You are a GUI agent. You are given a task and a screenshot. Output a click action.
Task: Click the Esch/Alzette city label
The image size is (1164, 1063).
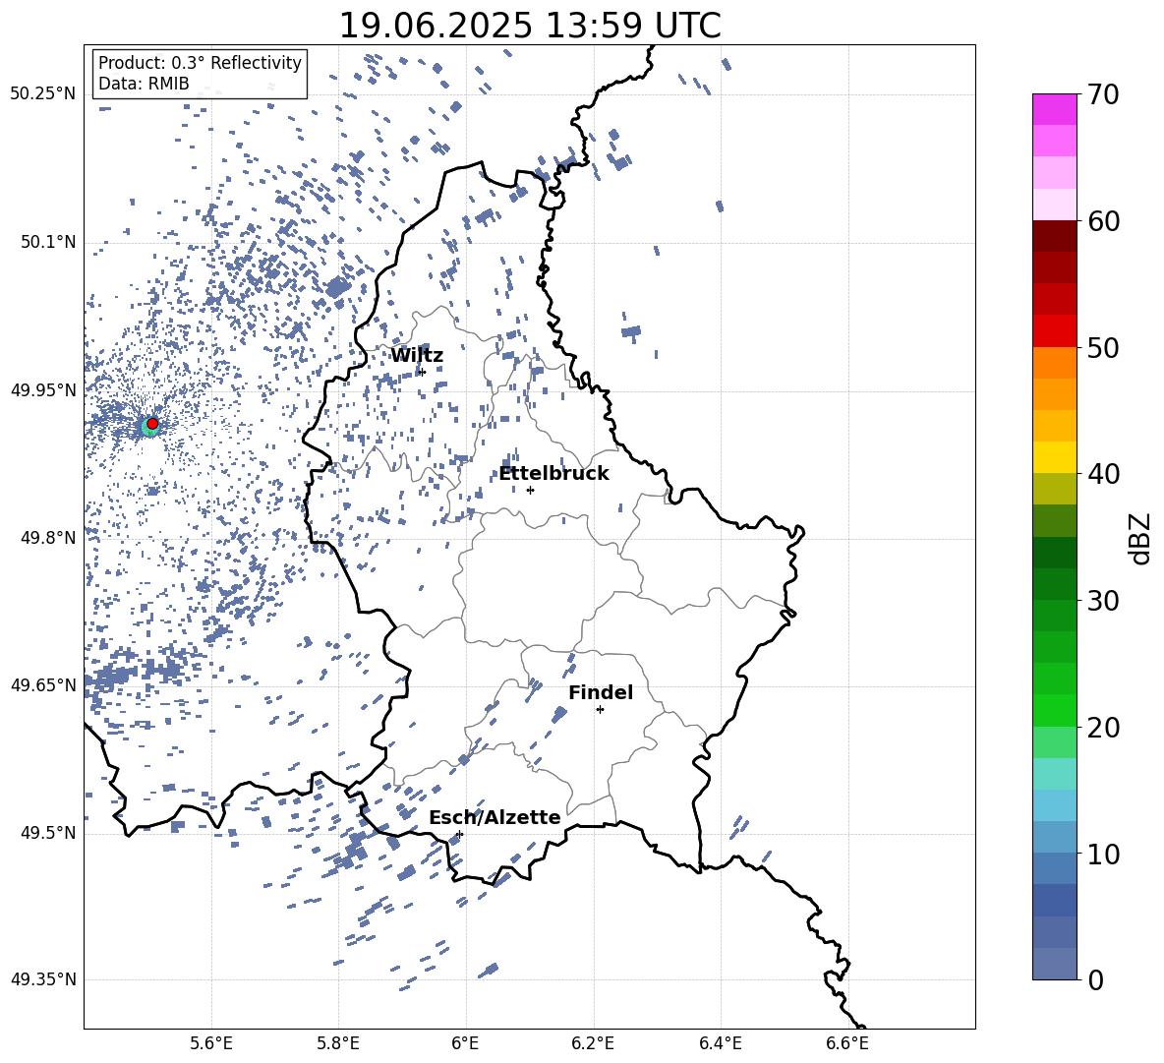(x=495, y=817)
